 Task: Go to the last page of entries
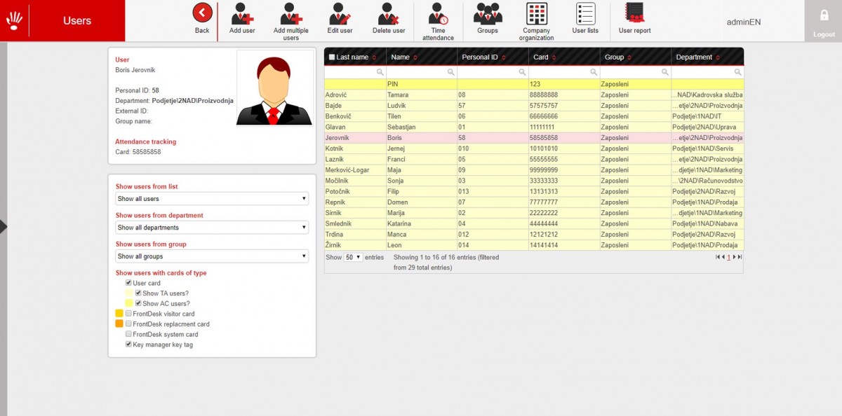[x=740, y=257]
